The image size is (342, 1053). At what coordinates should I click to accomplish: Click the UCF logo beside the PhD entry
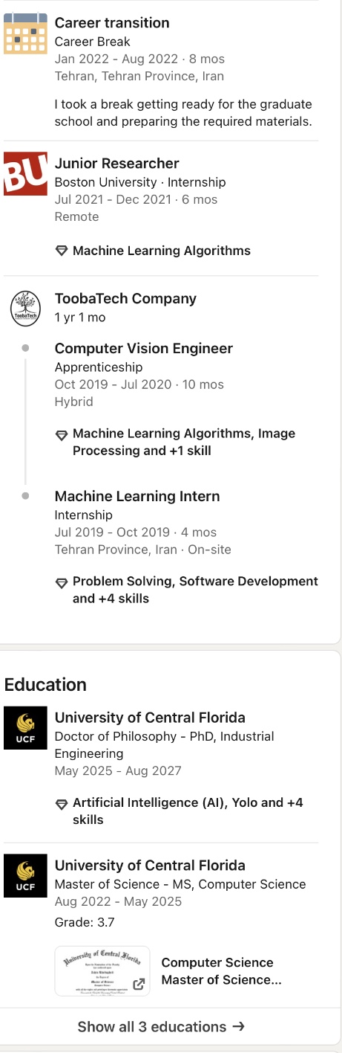[24, 728]
